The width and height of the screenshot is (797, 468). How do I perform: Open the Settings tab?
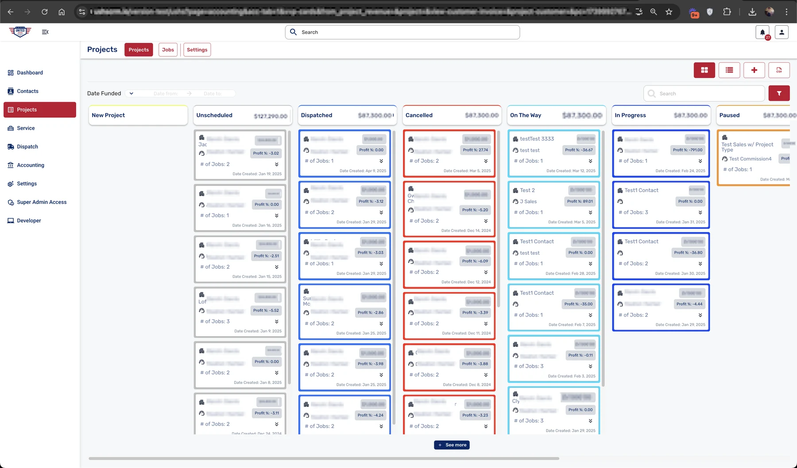coord(197,50)
